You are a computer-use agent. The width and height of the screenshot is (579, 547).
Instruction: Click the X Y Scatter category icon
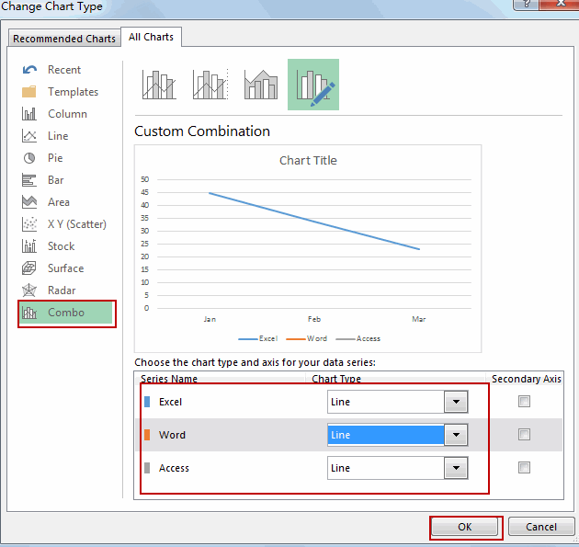tap(29, 224)
